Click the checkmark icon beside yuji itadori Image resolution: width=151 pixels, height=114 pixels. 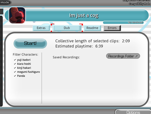[x=15, y=60]
